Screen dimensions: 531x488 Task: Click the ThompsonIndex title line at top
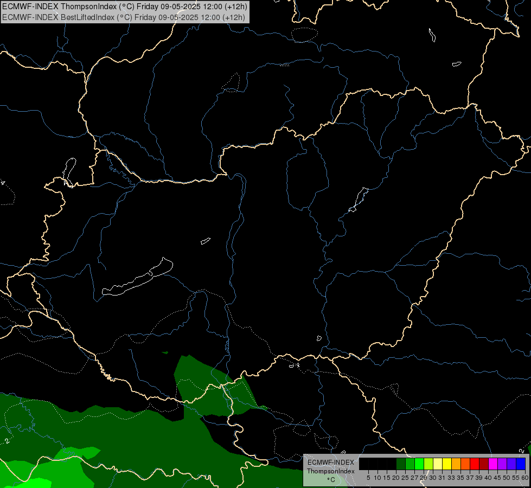pos(125,7)
